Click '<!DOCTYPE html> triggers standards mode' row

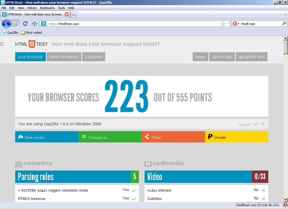pyautogui.click(x=77, y=190)
